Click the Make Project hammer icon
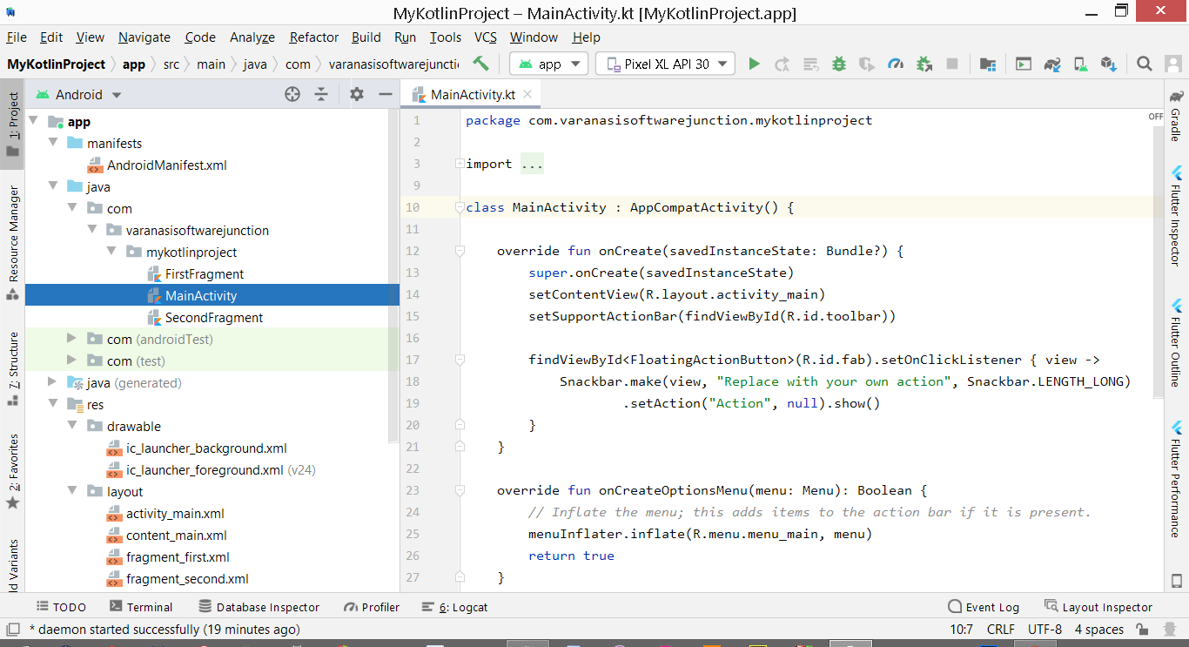The image size is (1189, 647). click(x=480, y=64)
